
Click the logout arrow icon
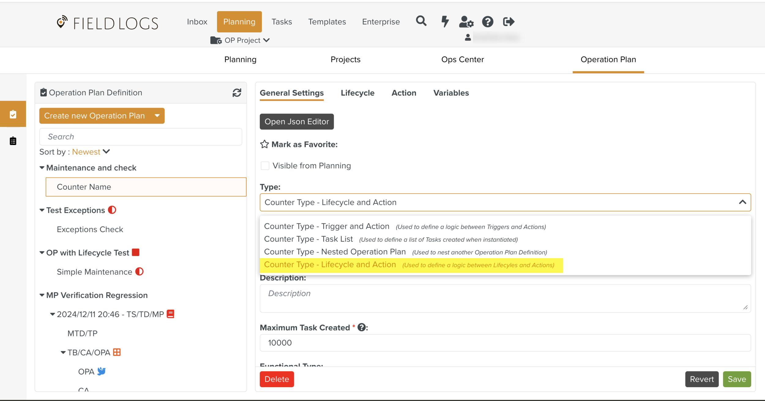coord(509,22)
